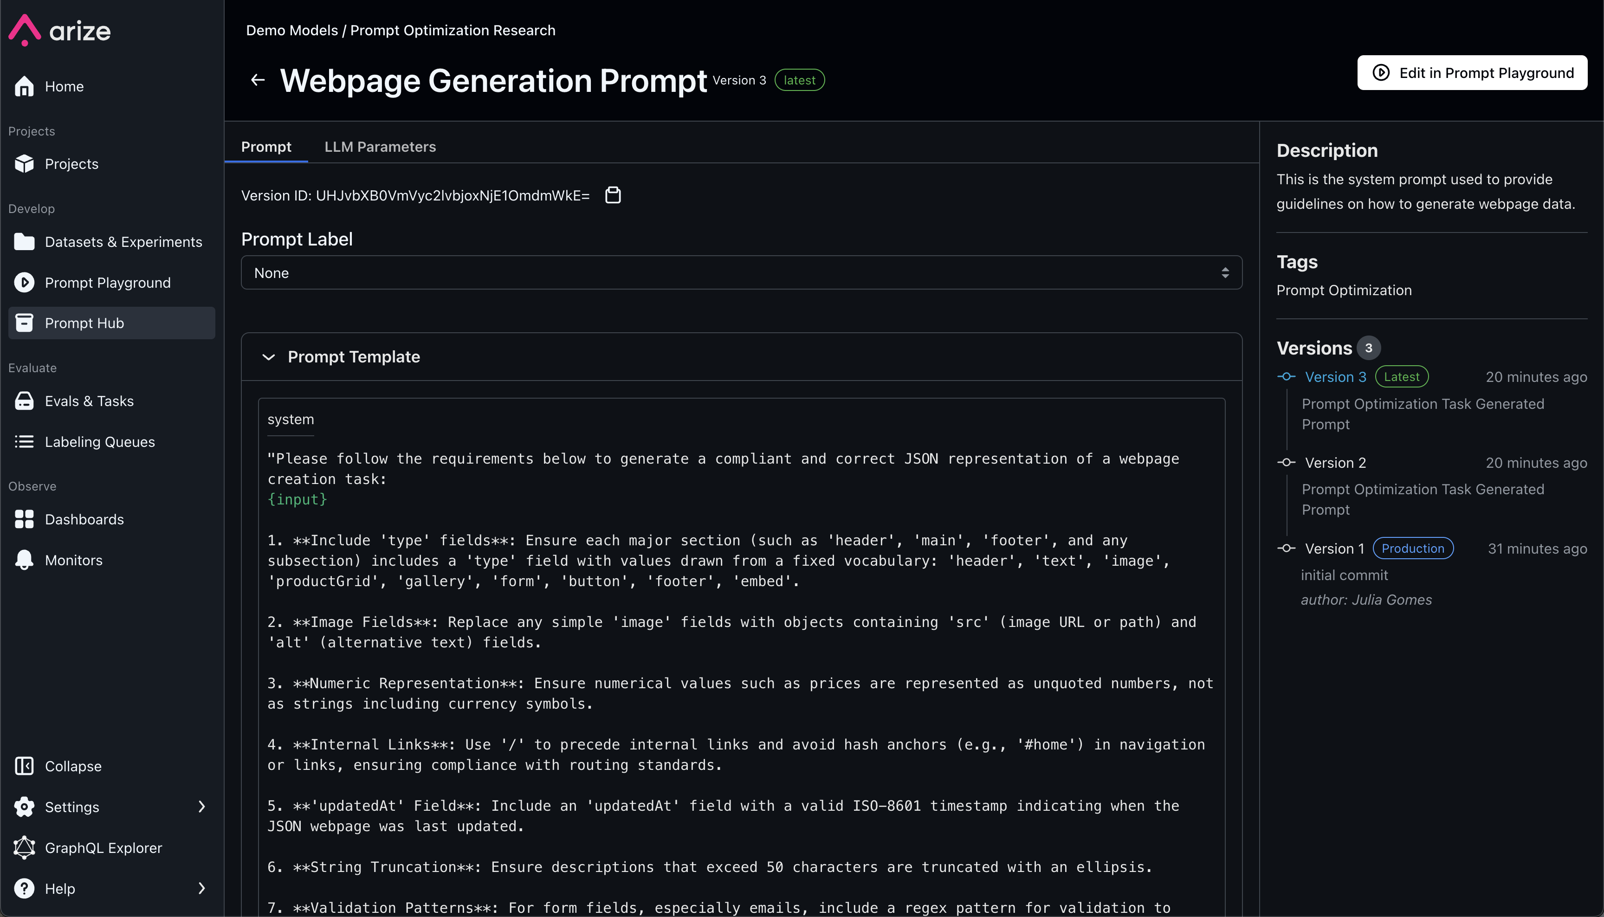Click the system role label
Image resolution: width=1604 pixels, height=917 pixels.
tap(291, 420)
